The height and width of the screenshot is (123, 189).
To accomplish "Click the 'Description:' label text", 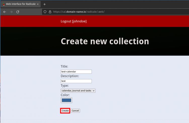I will point(70,76).
